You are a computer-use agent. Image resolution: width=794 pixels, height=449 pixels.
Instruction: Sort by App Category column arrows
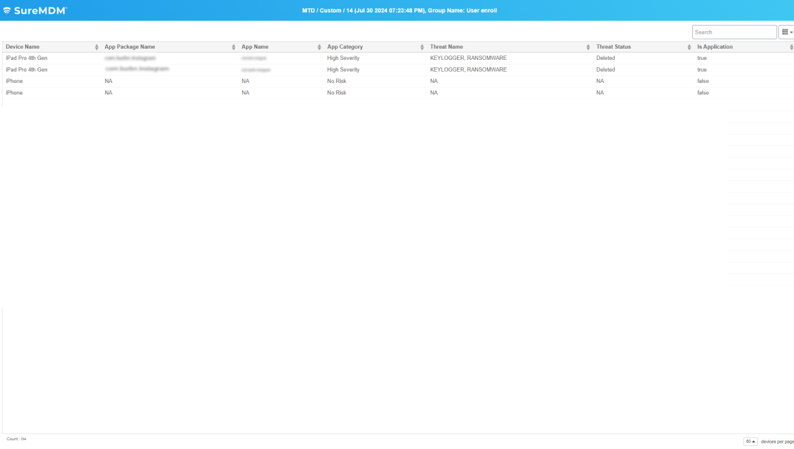pos(423,47)
